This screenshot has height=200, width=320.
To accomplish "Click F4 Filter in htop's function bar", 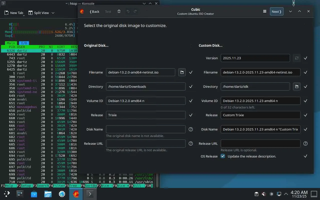I will point(57,186).
